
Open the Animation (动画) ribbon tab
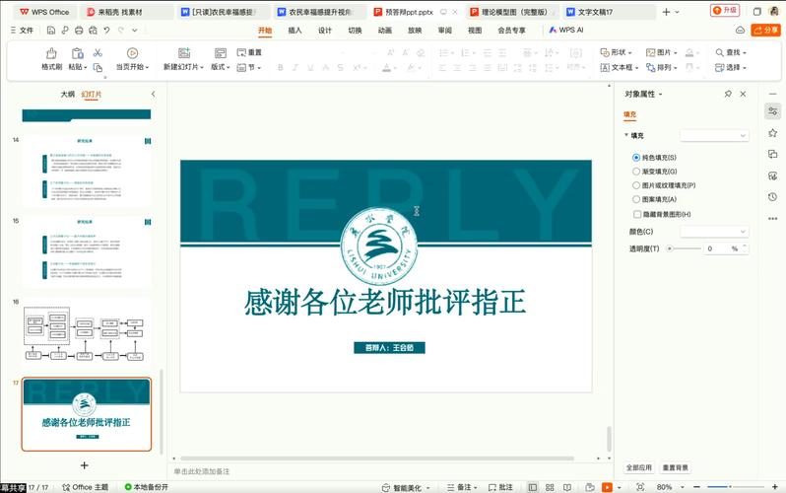pyautogui.click(x=384, y=31)
